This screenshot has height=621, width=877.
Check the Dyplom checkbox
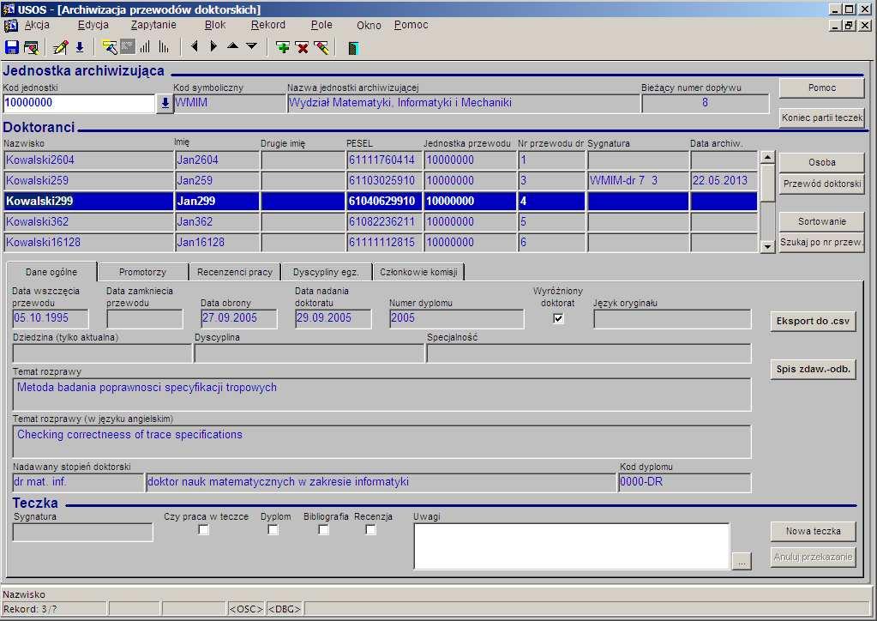(x=273, y=529)
